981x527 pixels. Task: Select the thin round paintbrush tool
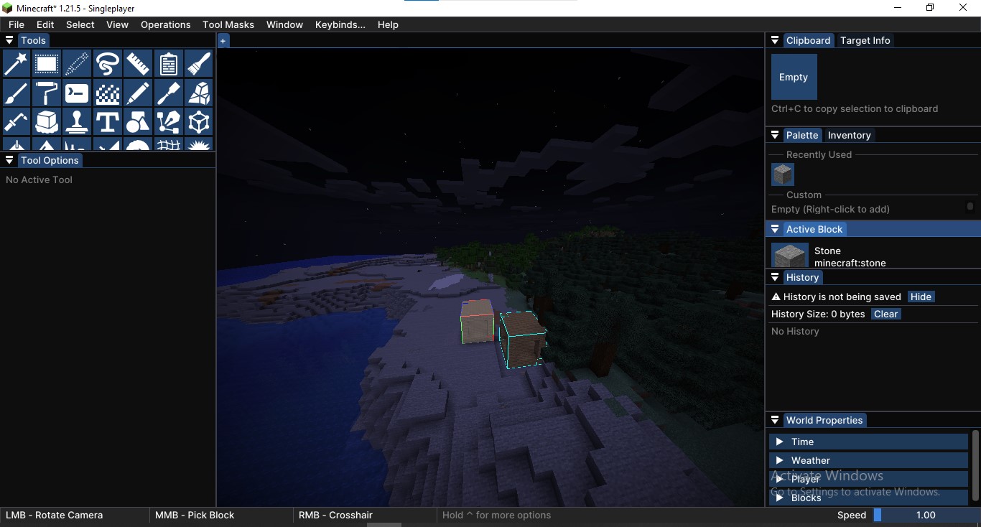pos(17,93)
